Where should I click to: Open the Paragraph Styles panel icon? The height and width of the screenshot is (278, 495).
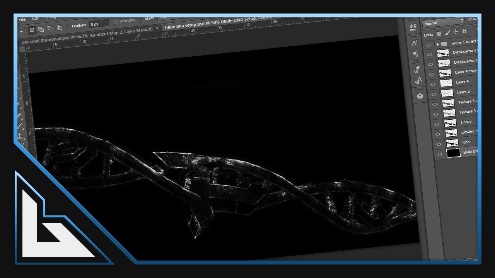click(x=417, y=70)
